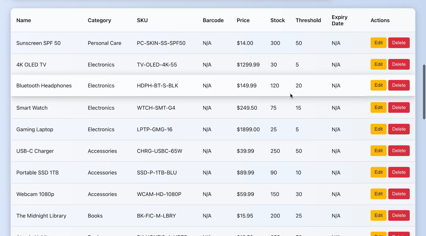This screenshot has width=426, height=236.
Task: Delete The Midnight Library entry
Action: click(x=399, y=215)
